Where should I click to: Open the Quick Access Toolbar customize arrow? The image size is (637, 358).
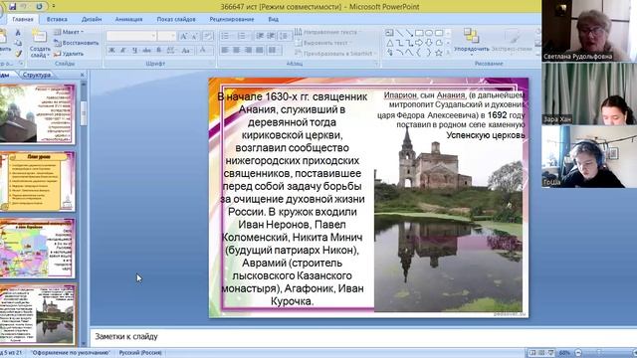[53, 6]
